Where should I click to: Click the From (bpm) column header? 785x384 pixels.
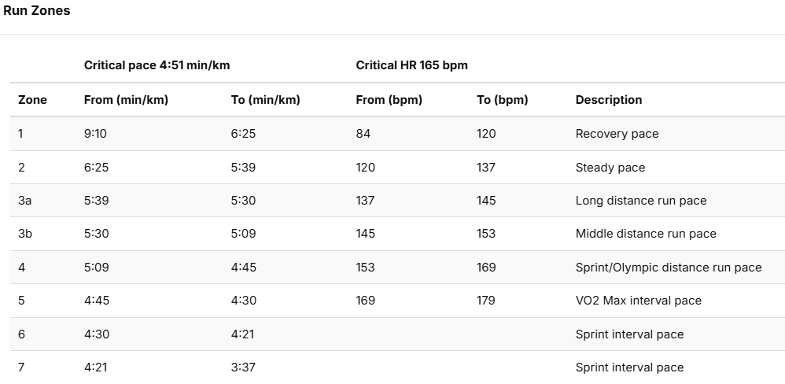click(x=389, y=100)
